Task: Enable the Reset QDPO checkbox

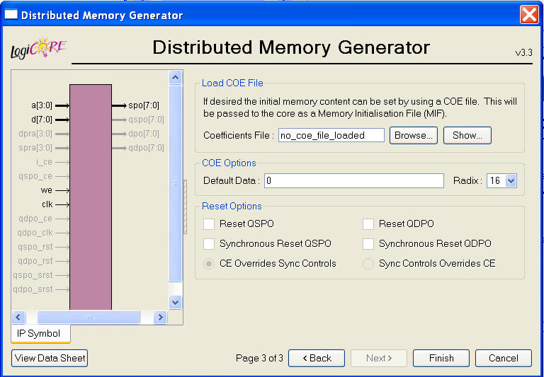Action: 368,224
